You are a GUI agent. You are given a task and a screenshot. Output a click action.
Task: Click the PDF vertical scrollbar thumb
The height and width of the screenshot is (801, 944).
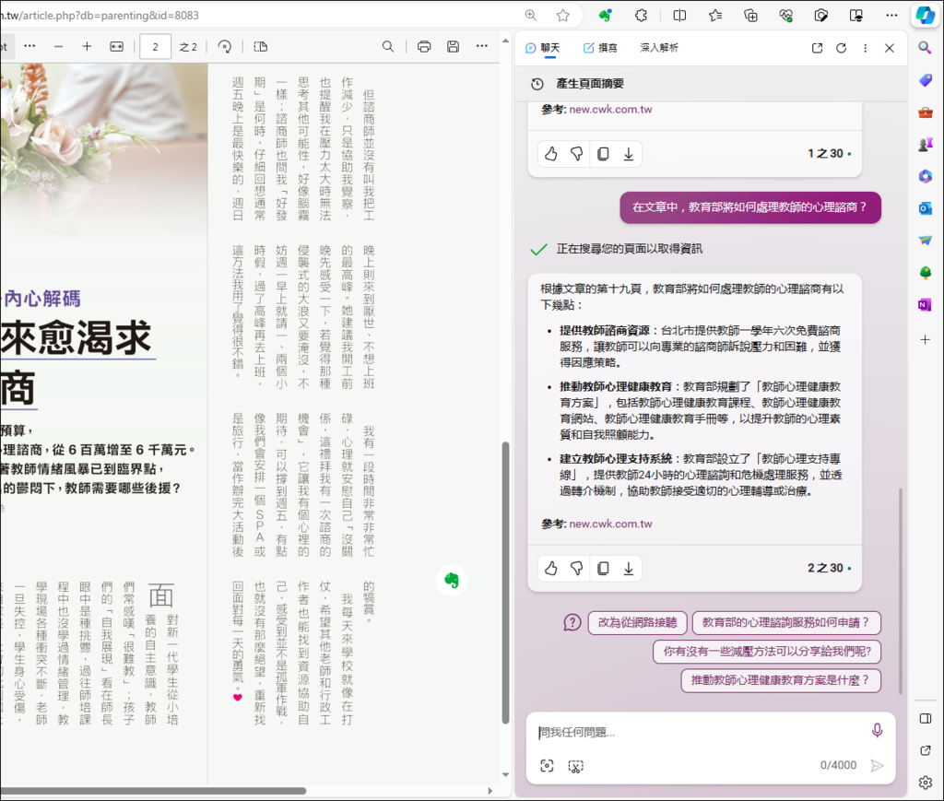click(504, 581)
